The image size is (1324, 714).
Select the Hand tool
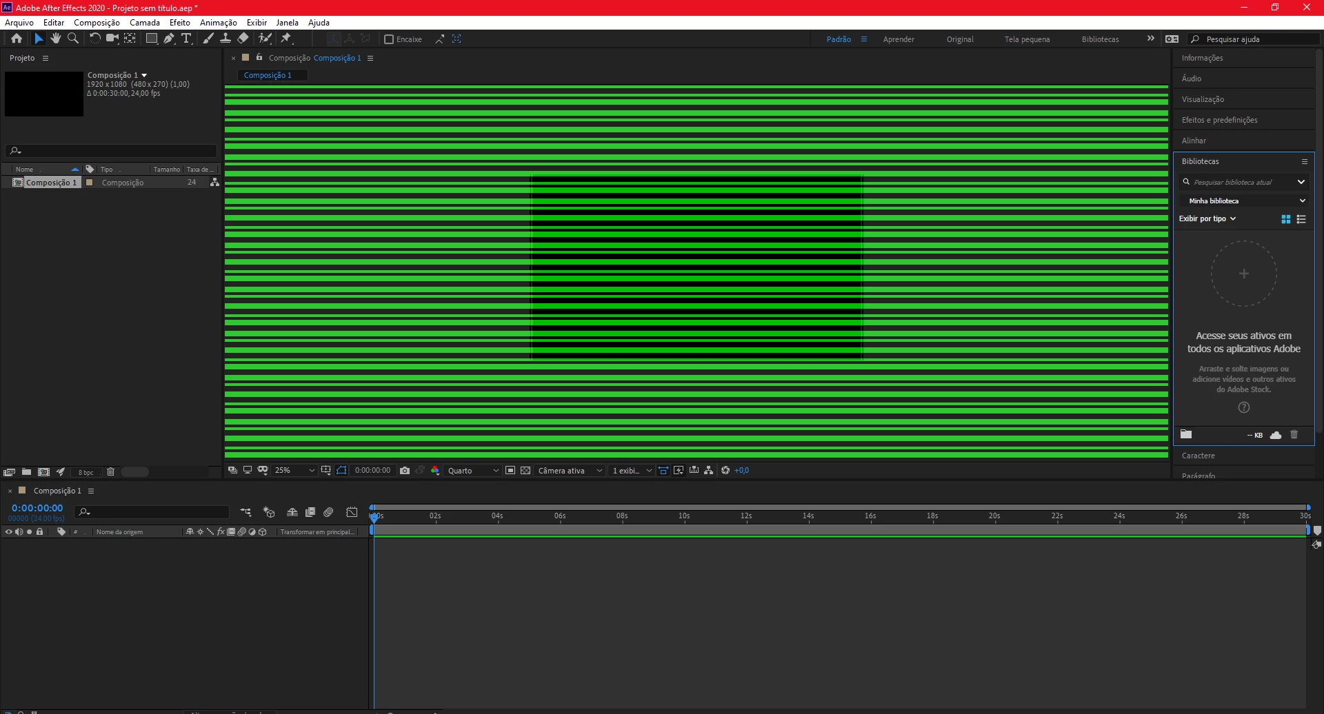coord(56,39)
